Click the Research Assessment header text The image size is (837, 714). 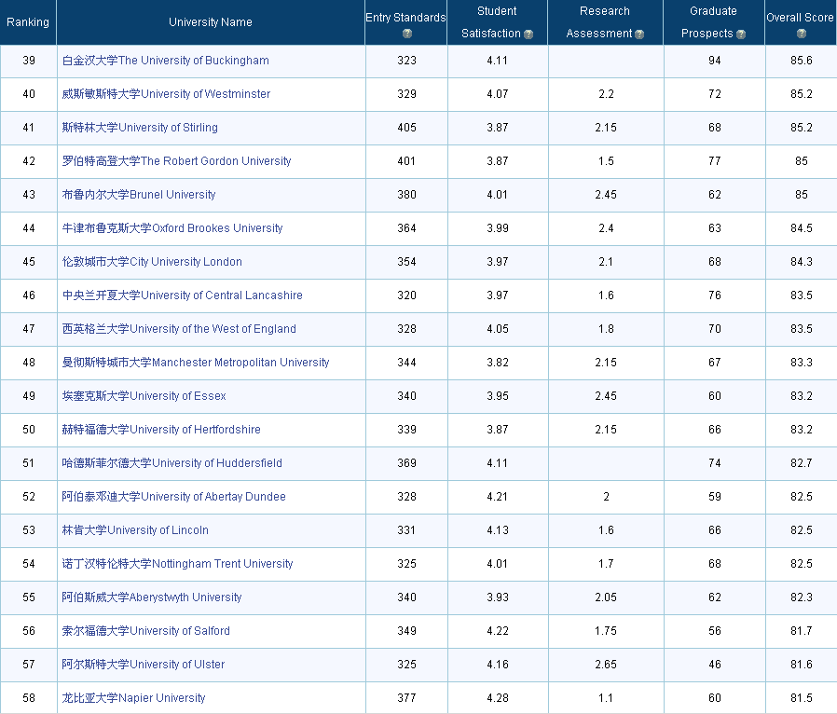click(x=605, y=22)
